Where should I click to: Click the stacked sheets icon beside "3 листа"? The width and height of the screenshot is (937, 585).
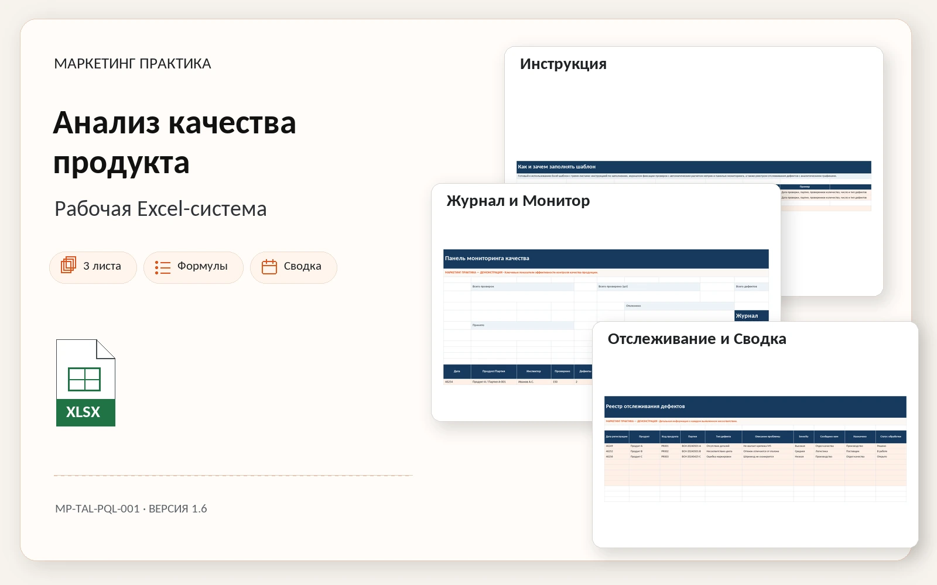[69, 266]
